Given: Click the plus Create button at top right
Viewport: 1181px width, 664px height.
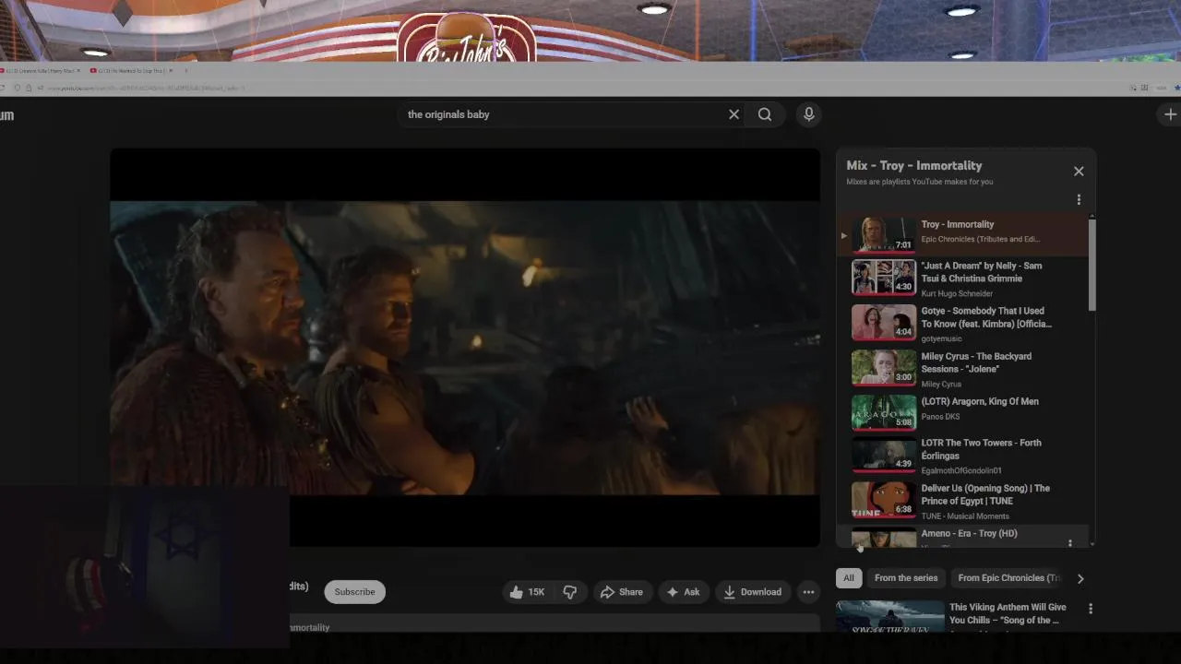Looking at the screenshot, I should [1170, 114].
